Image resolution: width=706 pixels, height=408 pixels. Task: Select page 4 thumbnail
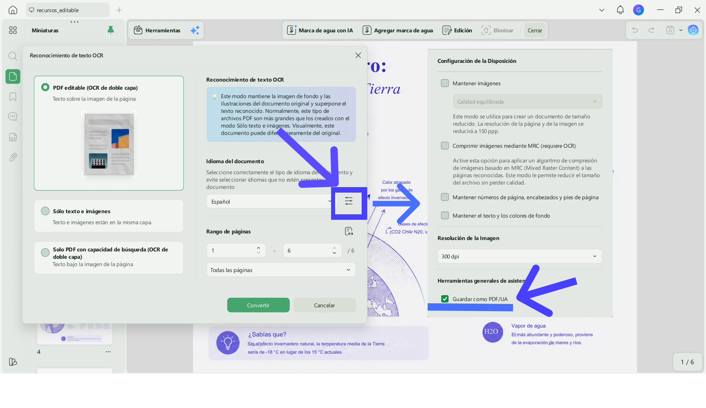75,334
